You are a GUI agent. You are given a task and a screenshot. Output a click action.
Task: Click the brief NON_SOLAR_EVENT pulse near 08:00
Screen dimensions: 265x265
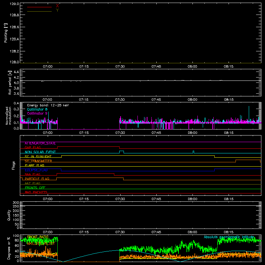point(193,152)
